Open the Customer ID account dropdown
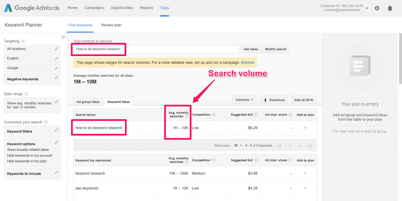The height and width of the screenshot is (201, 402). click(367, 8)
